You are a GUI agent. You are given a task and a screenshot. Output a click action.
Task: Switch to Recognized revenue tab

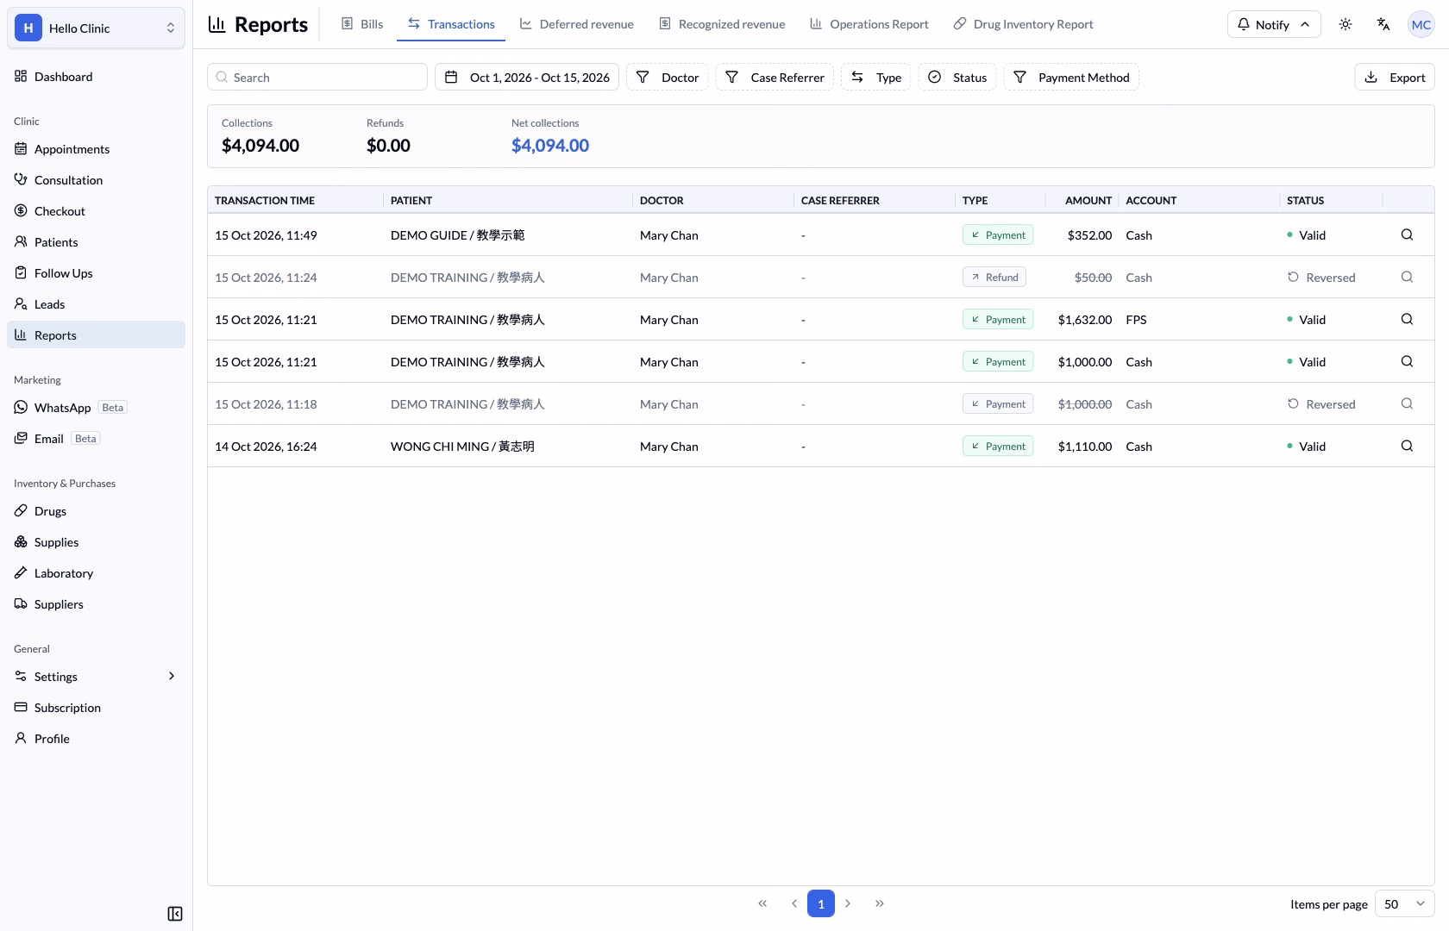pyautogui.click(x=722, y=24)
